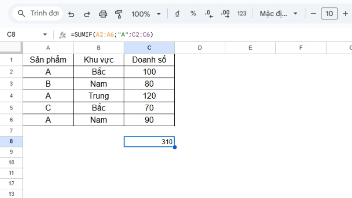The image size is (352, 198).
Task: Select product cell 'B' in row 3
Action: [48, 84]
